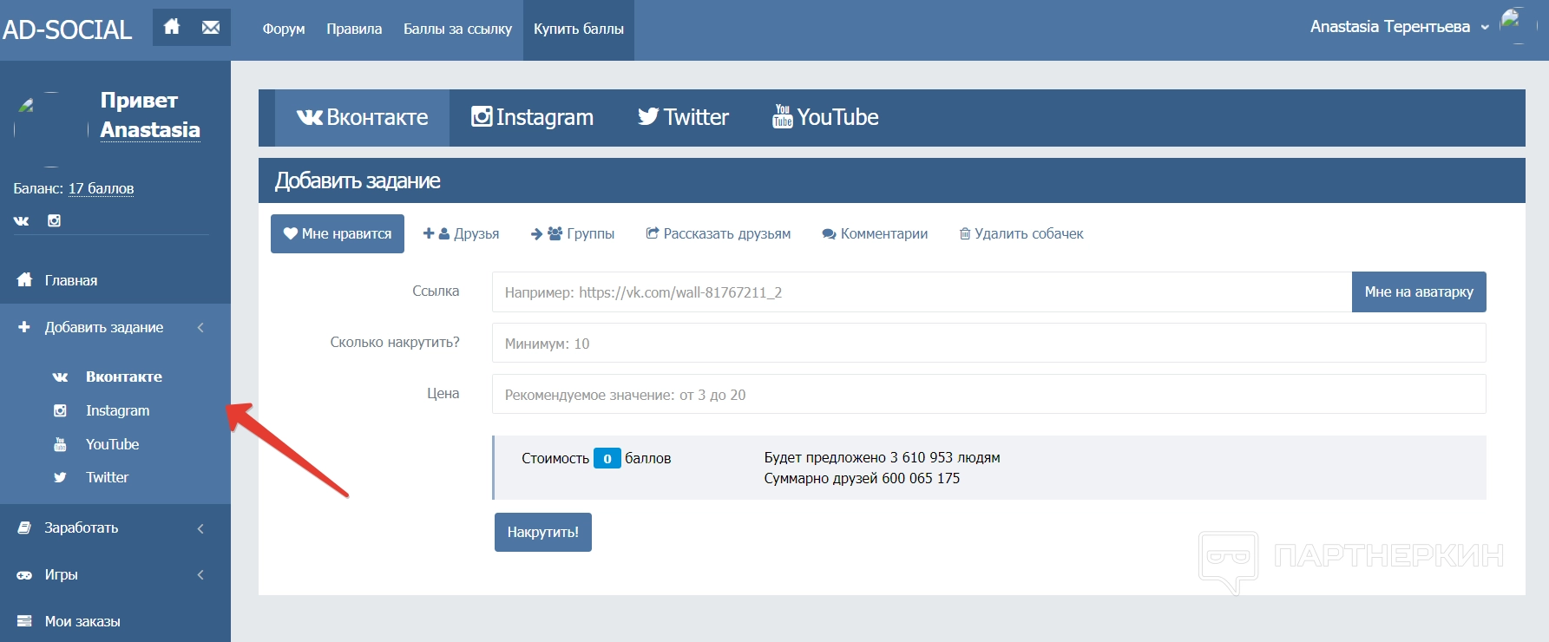Select Удалить собачек task type
This screenshot has width=1549, height=642.
(1021, 233)
